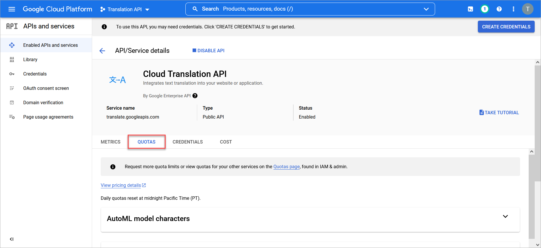Open the help question mark menu

coord(499,9)
